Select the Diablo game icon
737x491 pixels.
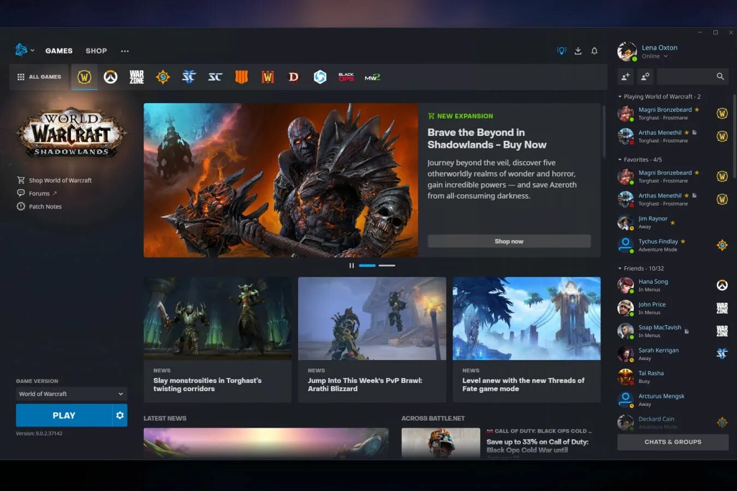(x=294, y=77)
